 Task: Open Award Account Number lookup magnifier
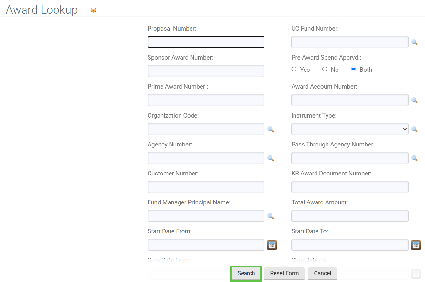coord(414,100)
